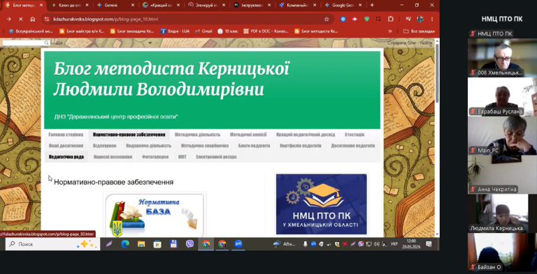The image size is (537, 274).
Task: Open the Методична діяльність menu item
Action: tap(197, 135)
